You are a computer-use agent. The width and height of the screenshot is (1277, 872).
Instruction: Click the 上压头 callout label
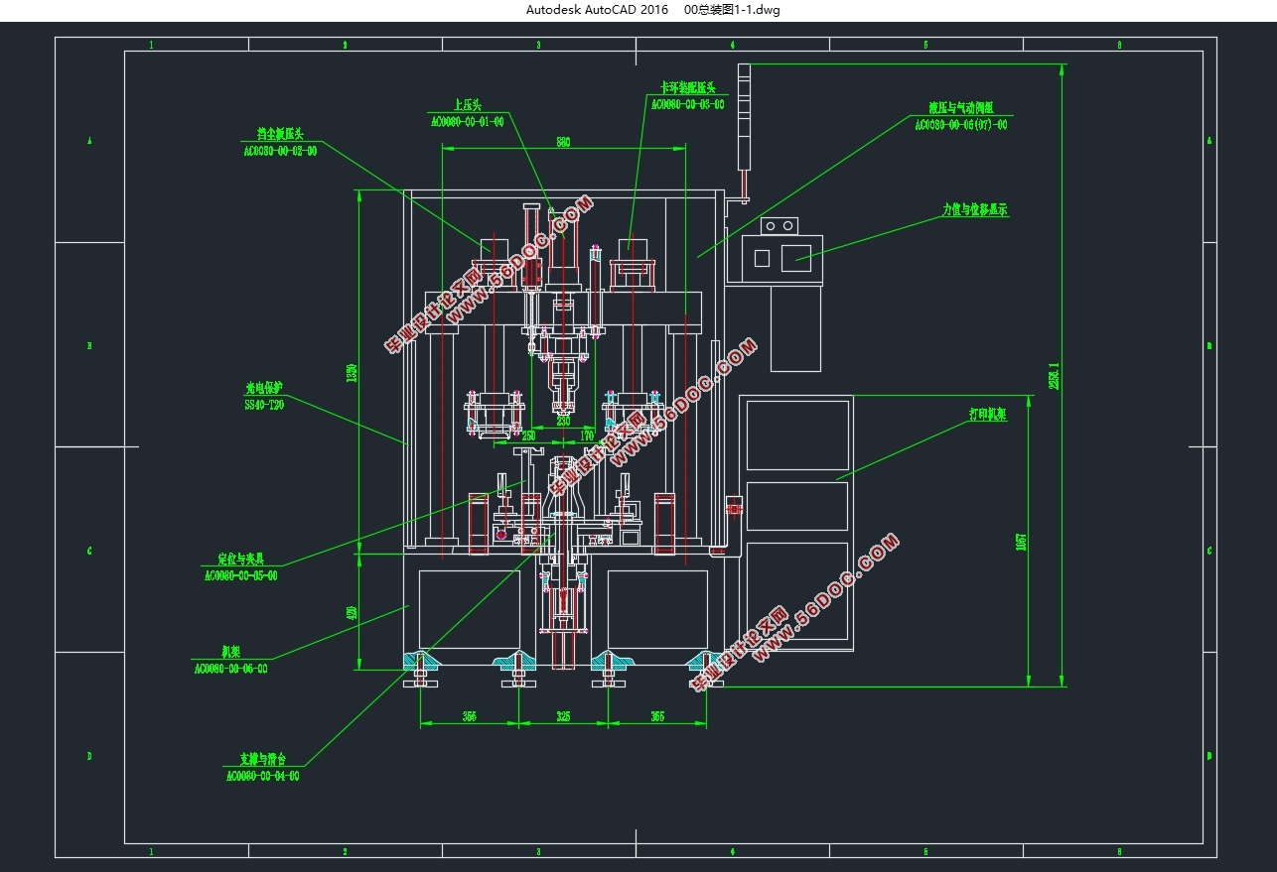point(467,104)
